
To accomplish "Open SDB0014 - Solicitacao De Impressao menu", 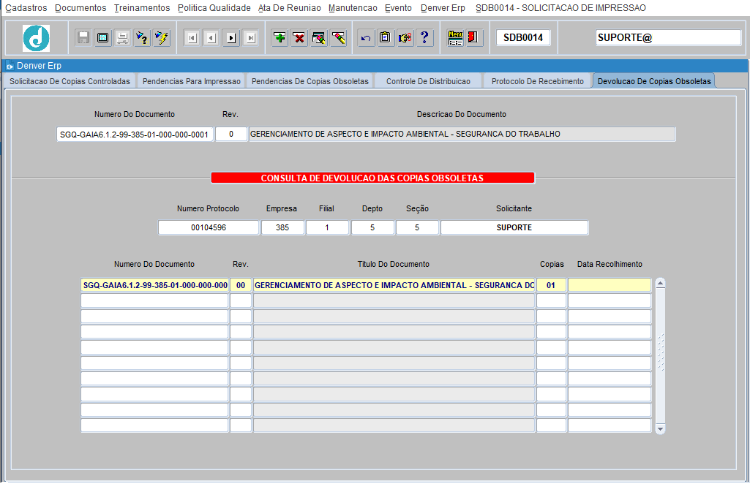I will [x=560, y=8].
